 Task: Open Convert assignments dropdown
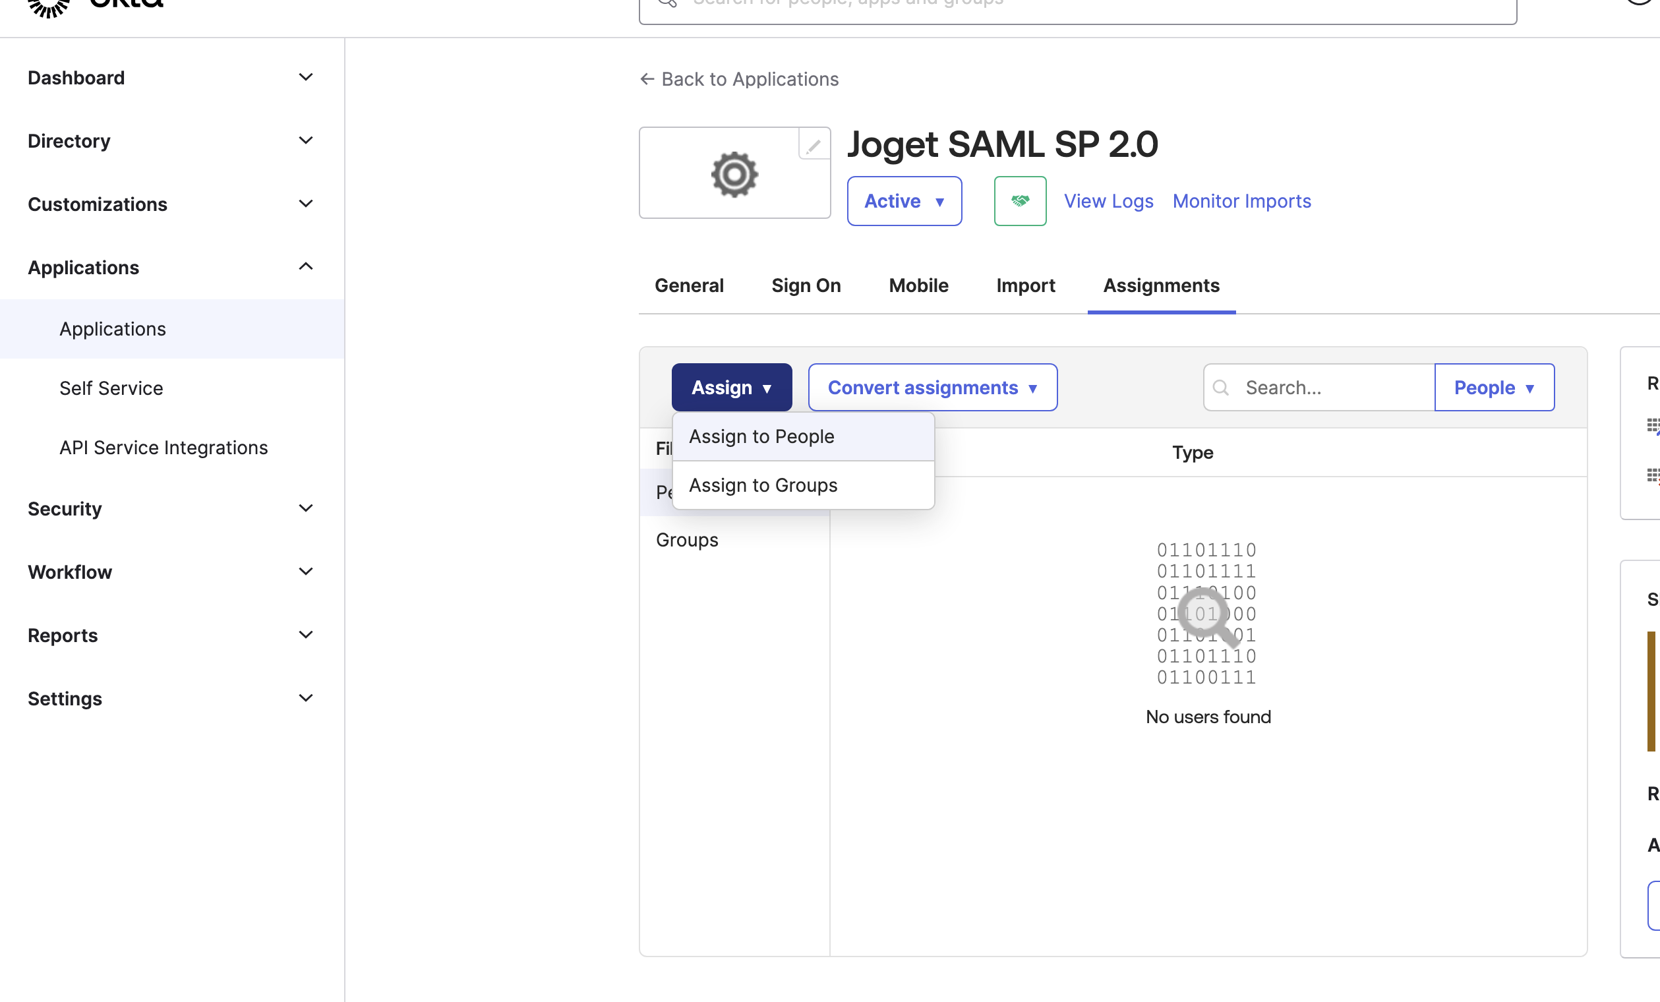932,388
